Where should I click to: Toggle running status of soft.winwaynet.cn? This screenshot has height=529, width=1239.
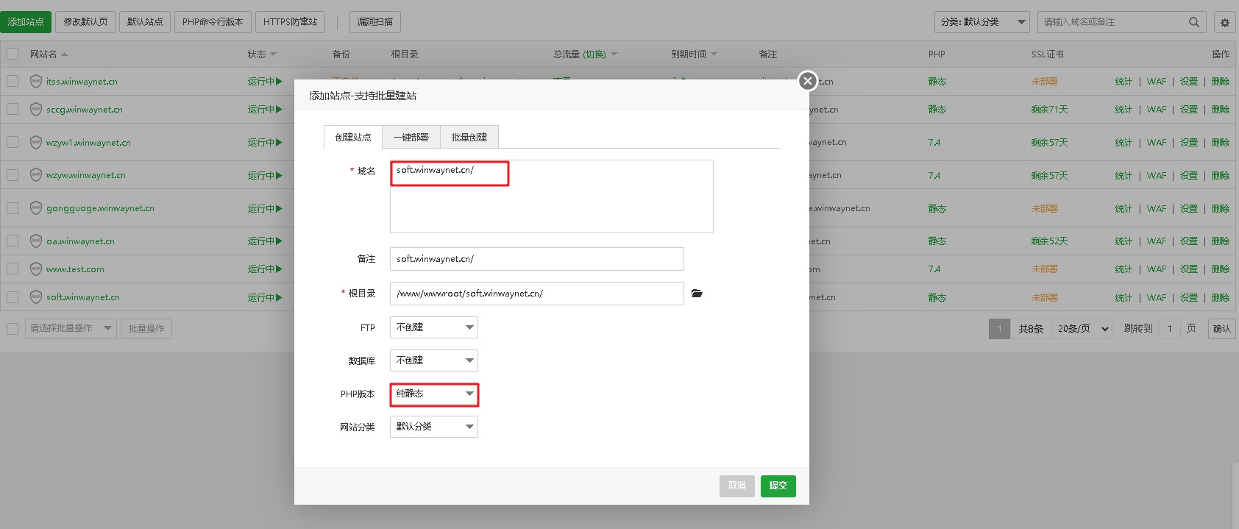pyautogui.click(x=265, y=298)
